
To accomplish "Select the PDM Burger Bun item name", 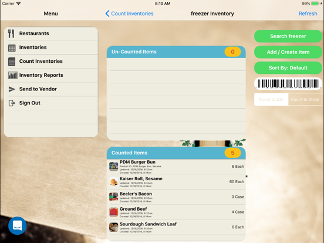I will click(x=137, y=162).
